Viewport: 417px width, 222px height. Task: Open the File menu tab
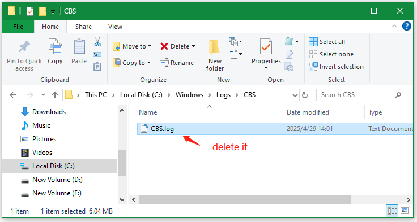tap(18, 27)
